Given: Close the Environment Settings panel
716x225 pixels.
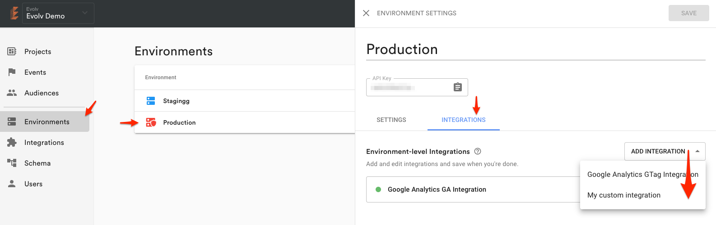Looking at the screenshot, I should [x=366, y=13].
